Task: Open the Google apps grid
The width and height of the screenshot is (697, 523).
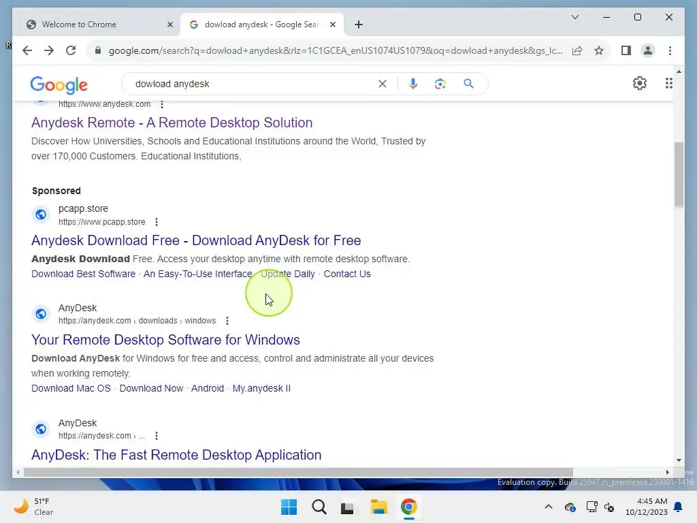Action: click(668, 83)
